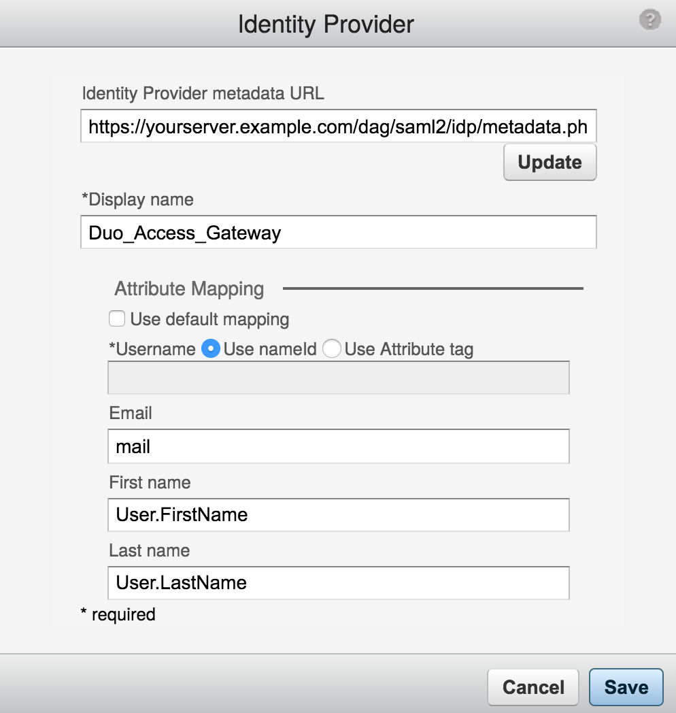Click the required fields note
This screenshot has width=676, height=713.
pos(117,614)
